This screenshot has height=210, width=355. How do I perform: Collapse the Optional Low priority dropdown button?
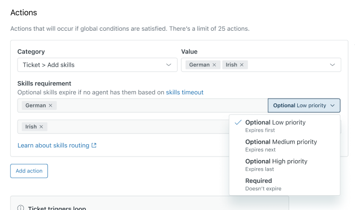click(304, 106)
